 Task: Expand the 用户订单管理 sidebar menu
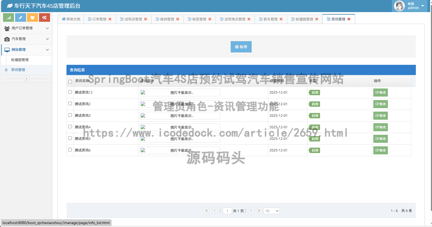[26, 28]
